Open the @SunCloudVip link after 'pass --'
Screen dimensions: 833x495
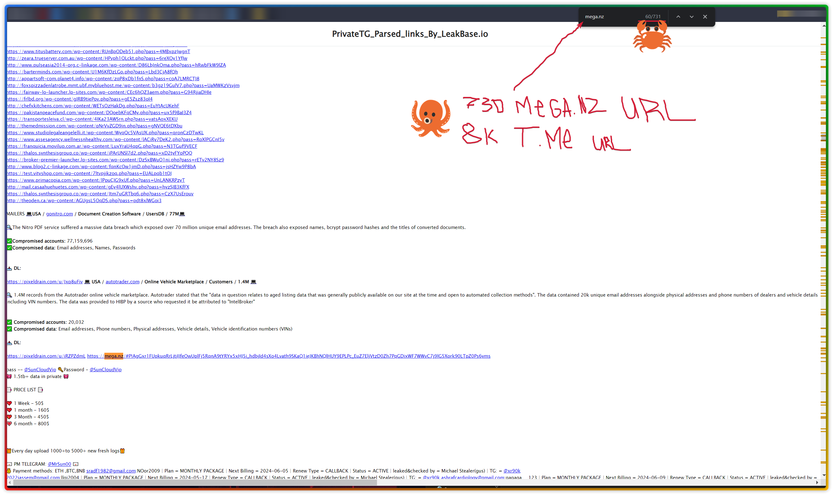click(40, 370)
